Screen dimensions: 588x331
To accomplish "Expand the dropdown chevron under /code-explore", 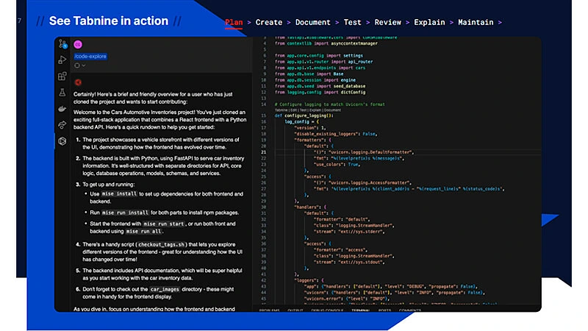I will [x=83, y=65].
